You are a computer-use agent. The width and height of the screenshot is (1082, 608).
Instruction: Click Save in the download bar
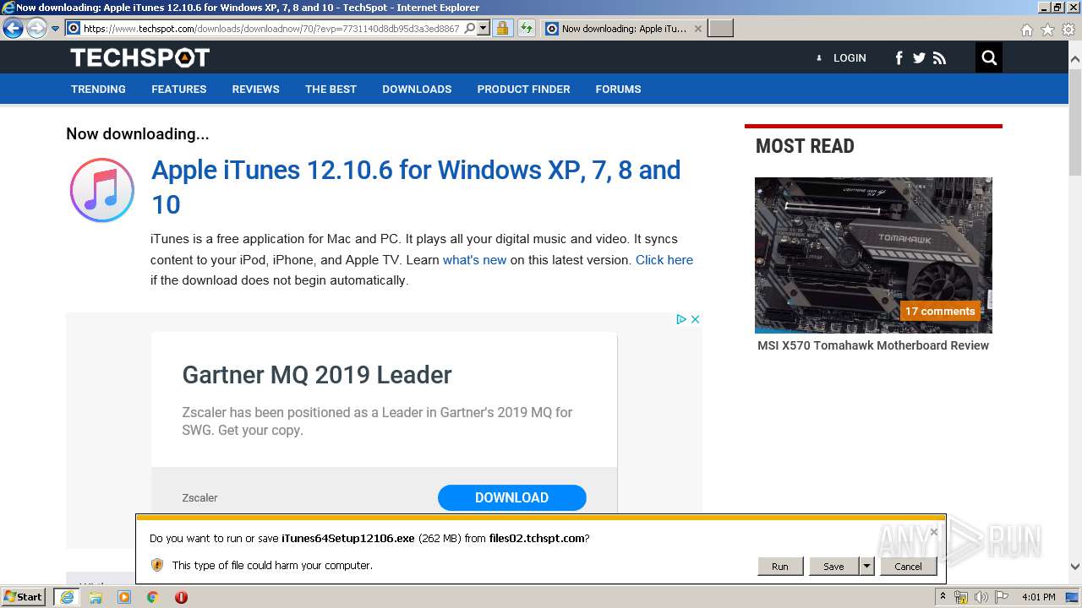coord(833,567)
